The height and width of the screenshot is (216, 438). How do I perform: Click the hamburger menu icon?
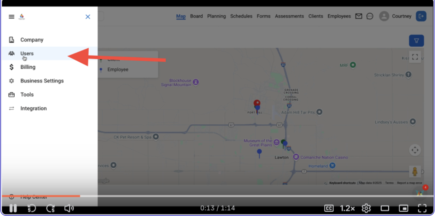pyautogui.click(x=12, y=17)
